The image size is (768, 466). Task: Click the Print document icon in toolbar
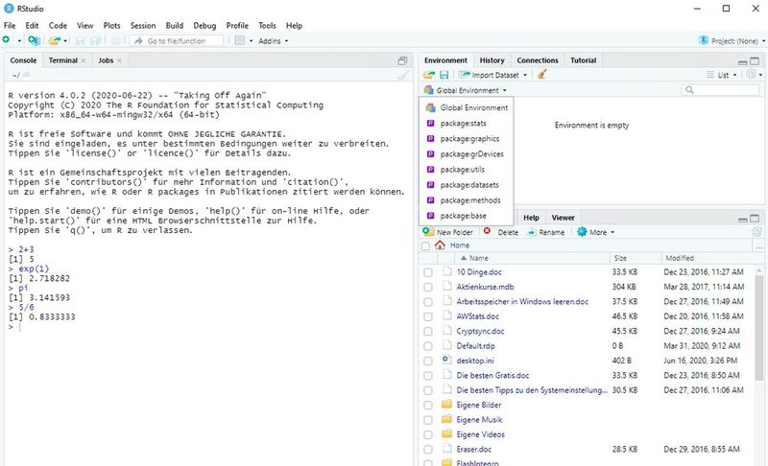[115, 40]
